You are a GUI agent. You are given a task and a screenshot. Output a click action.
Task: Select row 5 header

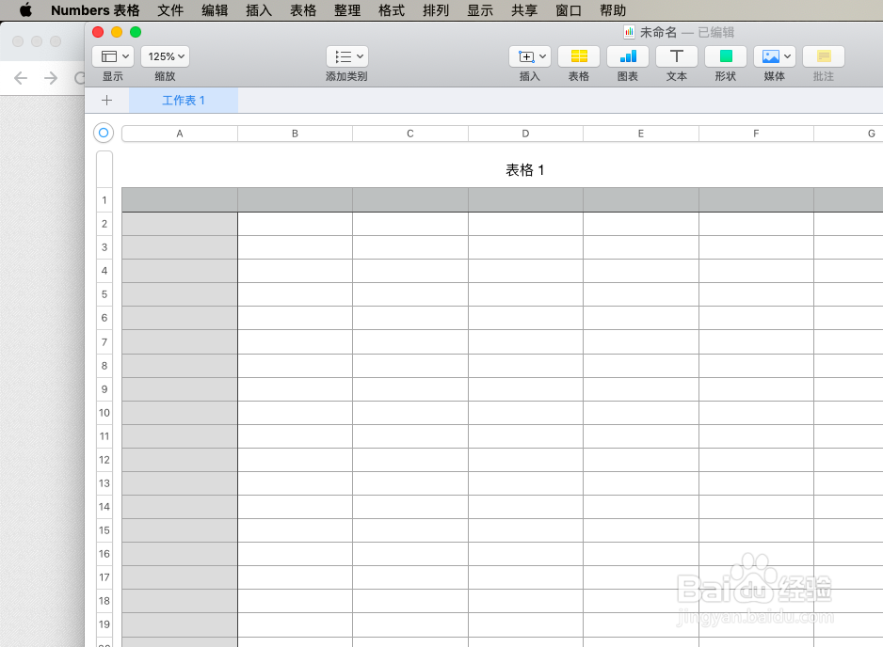pyautogui.click(x=104, y=294)
